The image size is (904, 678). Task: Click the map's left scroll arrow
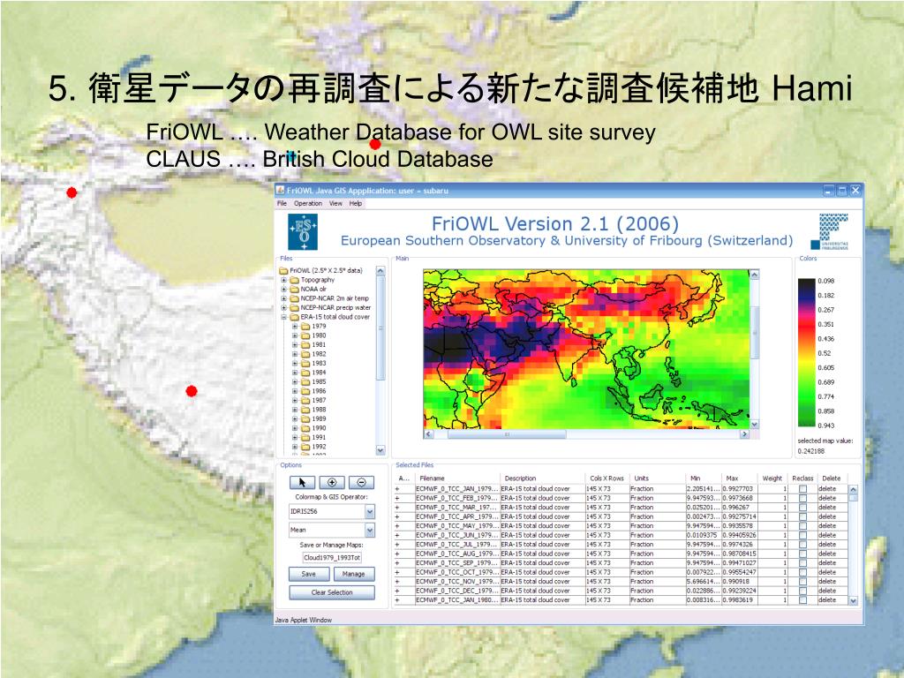(428, 433)
